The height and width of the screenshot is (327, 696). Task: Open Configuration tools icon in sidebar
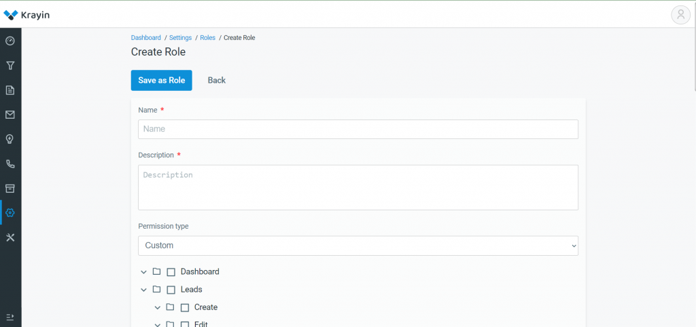pos(10,237)
